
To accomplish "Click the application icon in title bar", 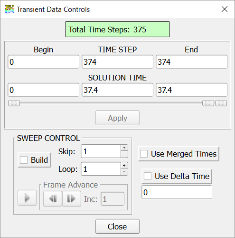I will (9, 9).
